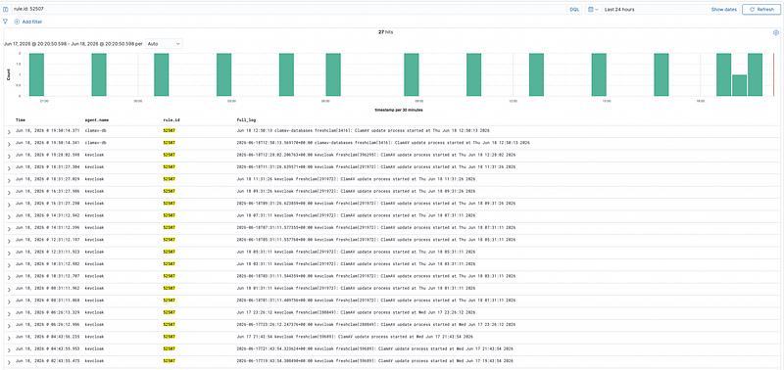The image size is (784, 370).
Task: Click the log starting 'Jun 18 07:31:11 keycloak'
Action: [356, 215]
